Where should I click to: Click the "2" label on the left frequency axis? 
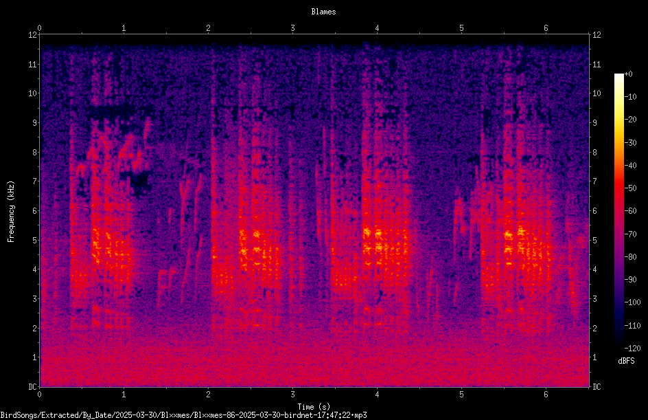34,328
